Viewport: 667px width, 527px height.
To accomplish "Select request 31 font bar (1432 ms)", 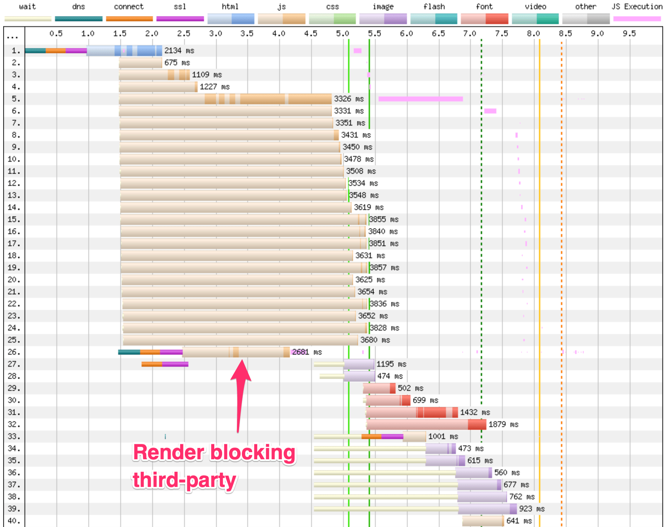I will (412, 412).
